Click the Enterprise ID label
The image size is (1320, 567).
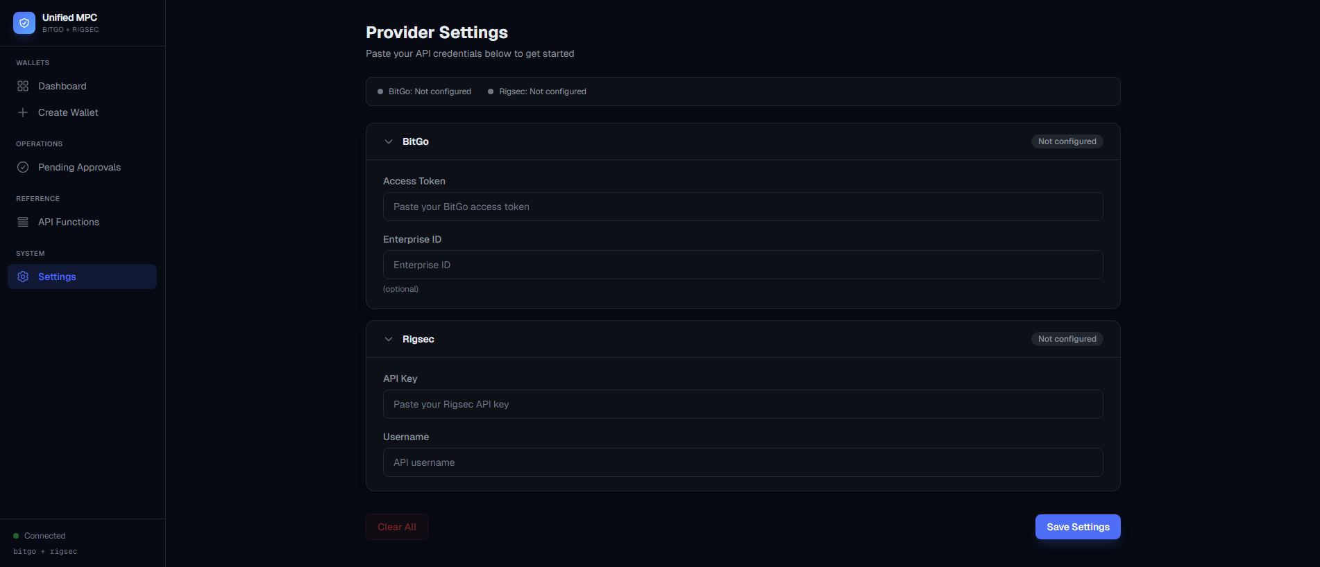[412, 239]
